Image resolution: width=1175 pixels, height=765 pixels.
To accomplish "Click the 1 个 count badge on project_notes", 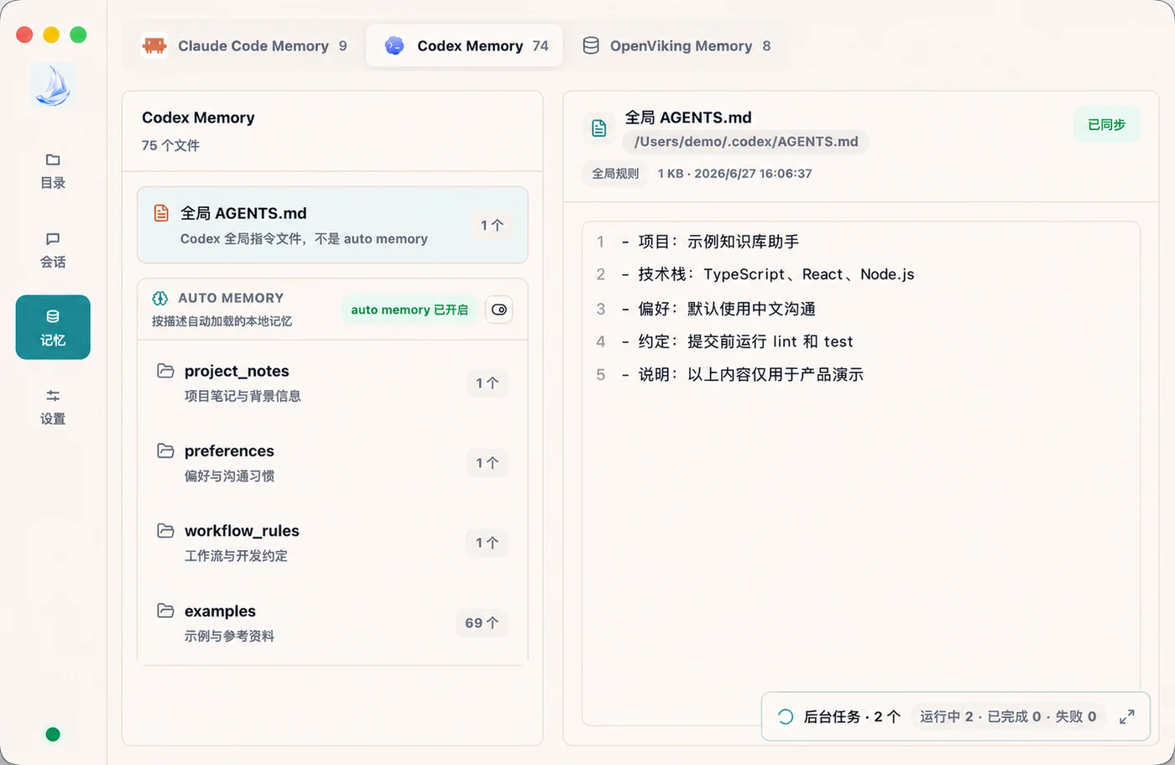I will (x=488, y=383).
